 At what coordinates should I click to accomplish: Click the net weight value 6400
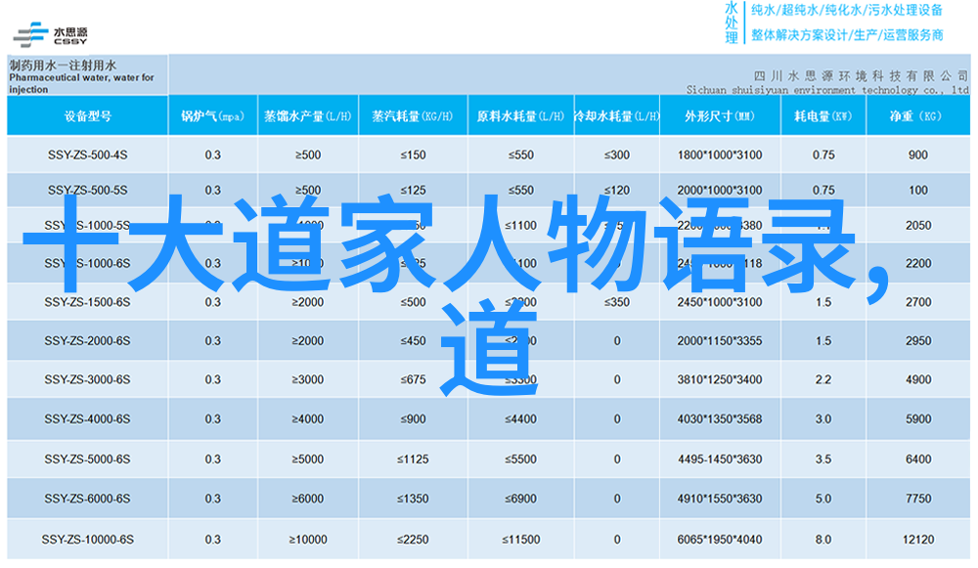click(918, 459)
